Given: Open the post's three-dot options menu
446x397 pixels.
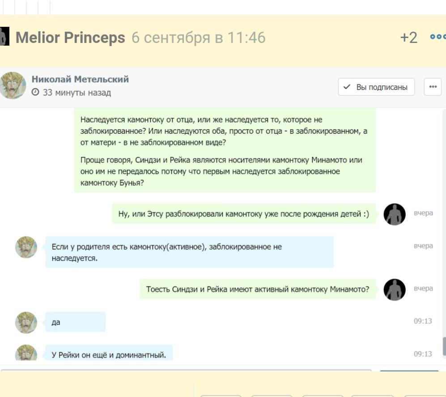Looking at the screenshot, I should (438, 37).
